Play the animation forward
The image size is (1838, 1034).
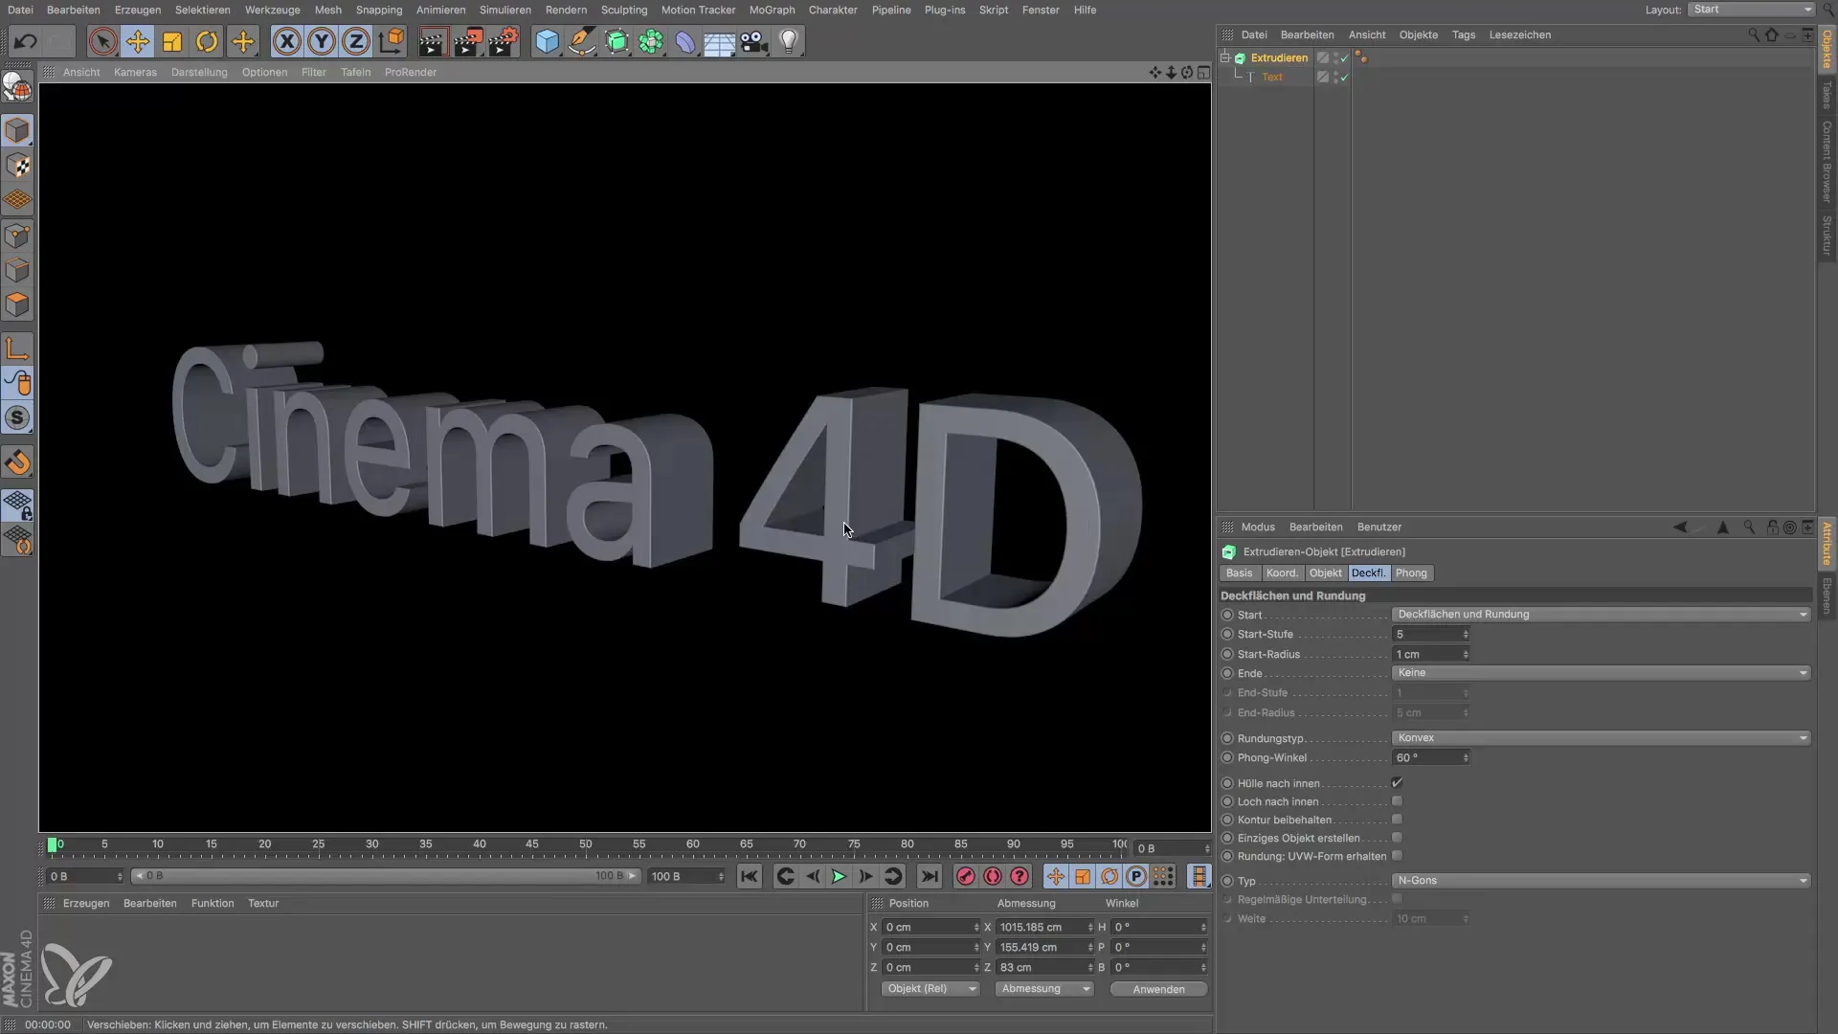pyautogui.click(x=839, y=876)
